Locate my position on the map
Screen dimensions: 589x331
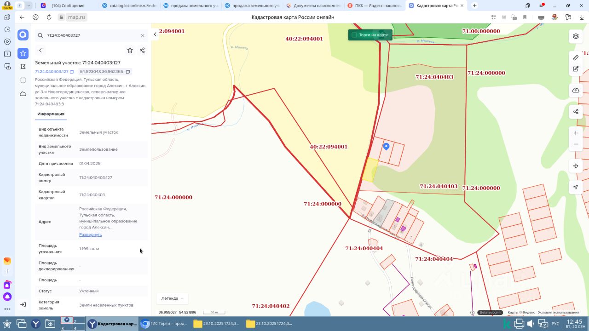coord(576,187)
